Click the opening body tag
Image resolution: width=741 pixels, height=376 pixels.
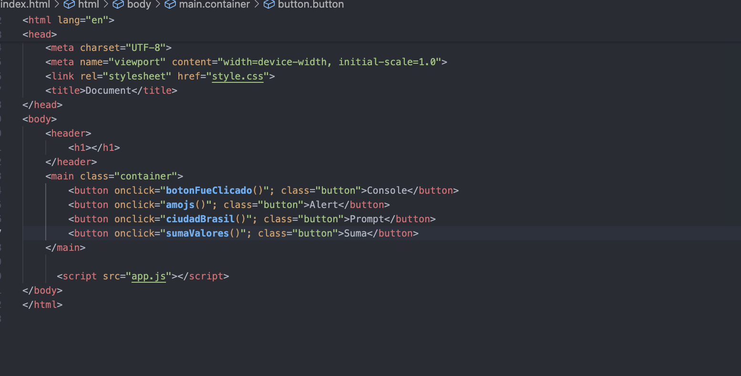pos(40,119)
